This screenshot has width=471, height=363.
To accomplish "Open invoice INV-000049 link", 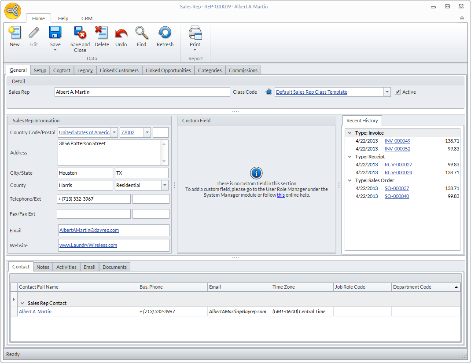I will tap(397, 141).
